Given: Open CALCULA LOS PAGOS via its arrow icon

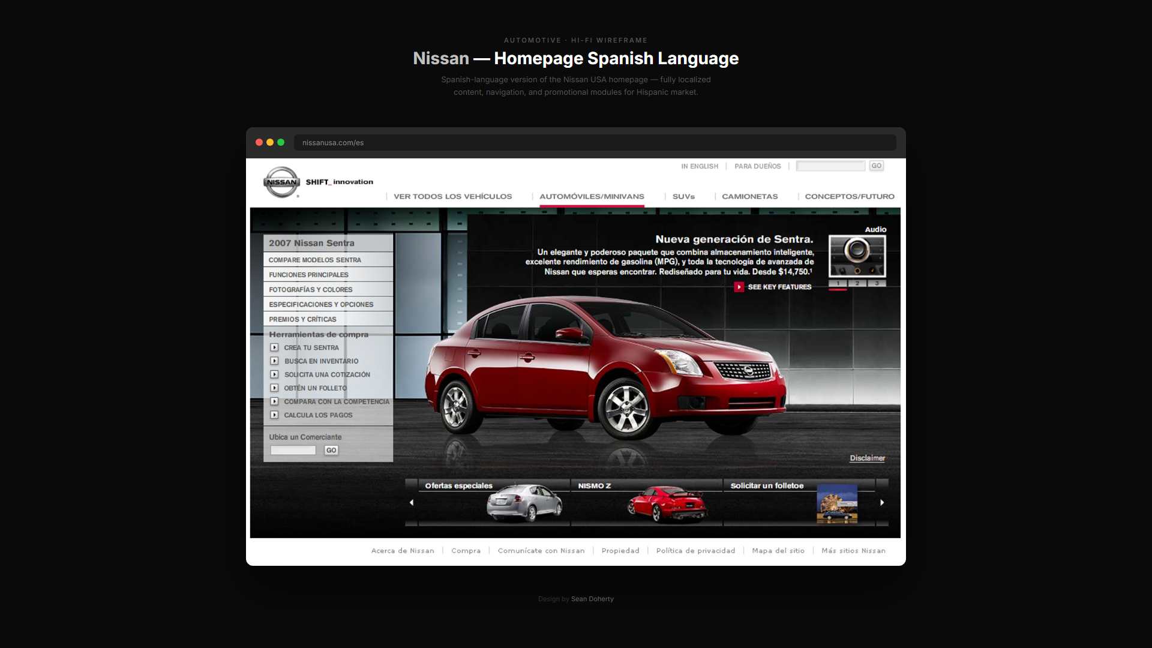Looking at the screenshot, I should pos(275,415).
